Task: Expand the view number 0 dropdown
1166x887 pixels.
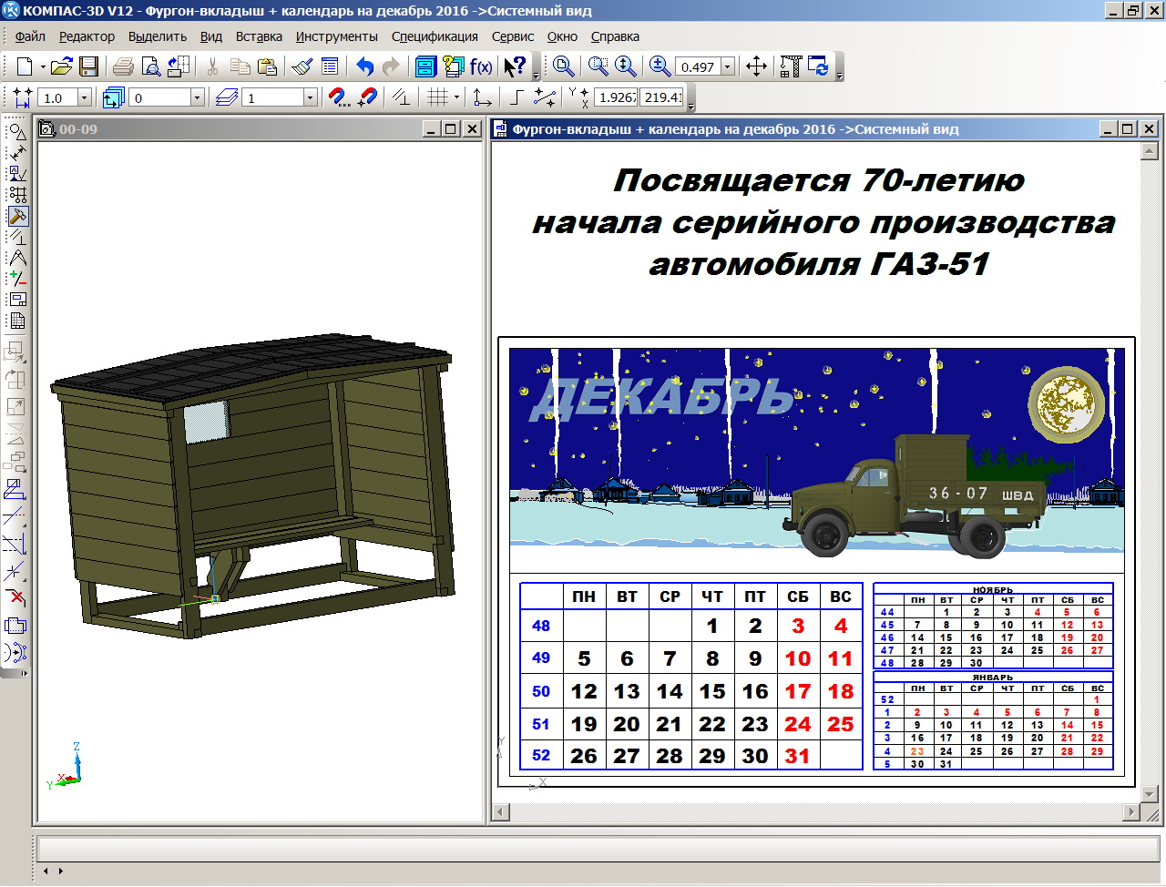Action: (x=197, y=97)
